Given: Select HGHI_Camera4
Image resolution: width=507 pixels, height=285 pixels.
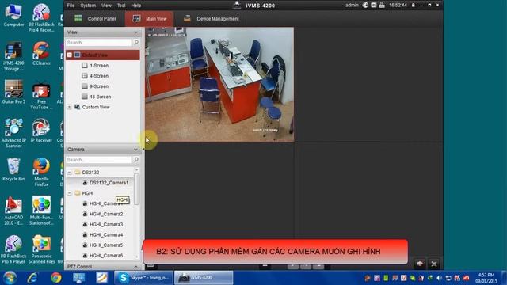Looking at the screenshot, I should pos(106,234).
